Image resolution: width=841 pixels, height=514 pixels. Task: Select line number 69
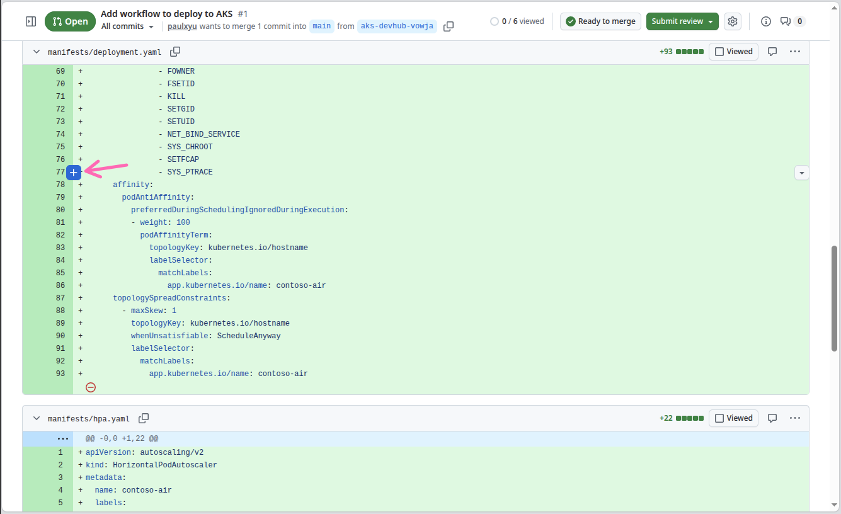[x=60, y=71]
